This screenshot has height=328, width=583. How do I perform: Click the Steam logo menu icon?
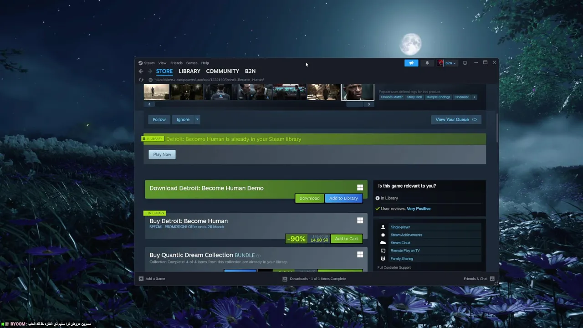point(140,63)
